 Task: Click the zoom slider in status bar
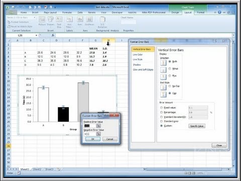coord(217,173)
